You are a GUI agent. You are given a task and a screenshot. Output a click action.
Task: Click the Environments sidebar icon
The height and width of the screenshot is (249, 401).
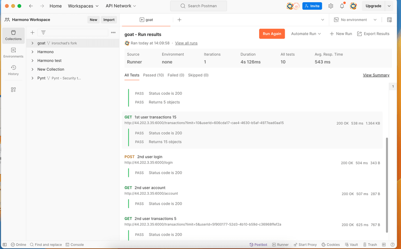click(13, 53)
